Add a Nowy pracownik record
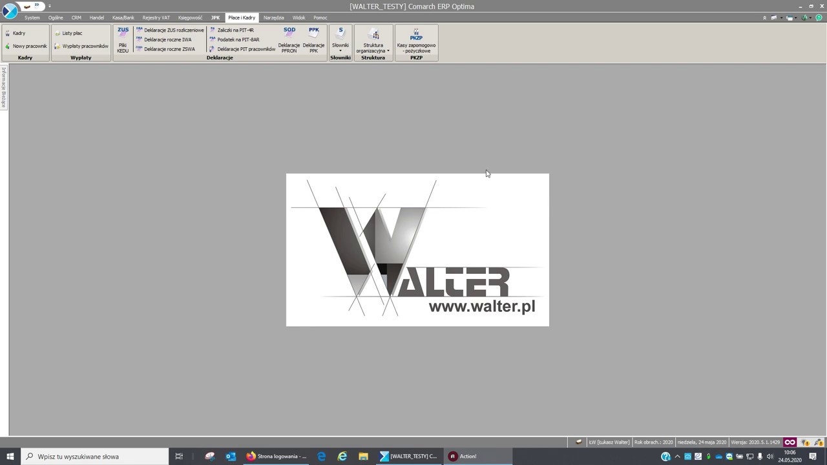The width and height of the screenshot is (827, 465). point(26,46)
